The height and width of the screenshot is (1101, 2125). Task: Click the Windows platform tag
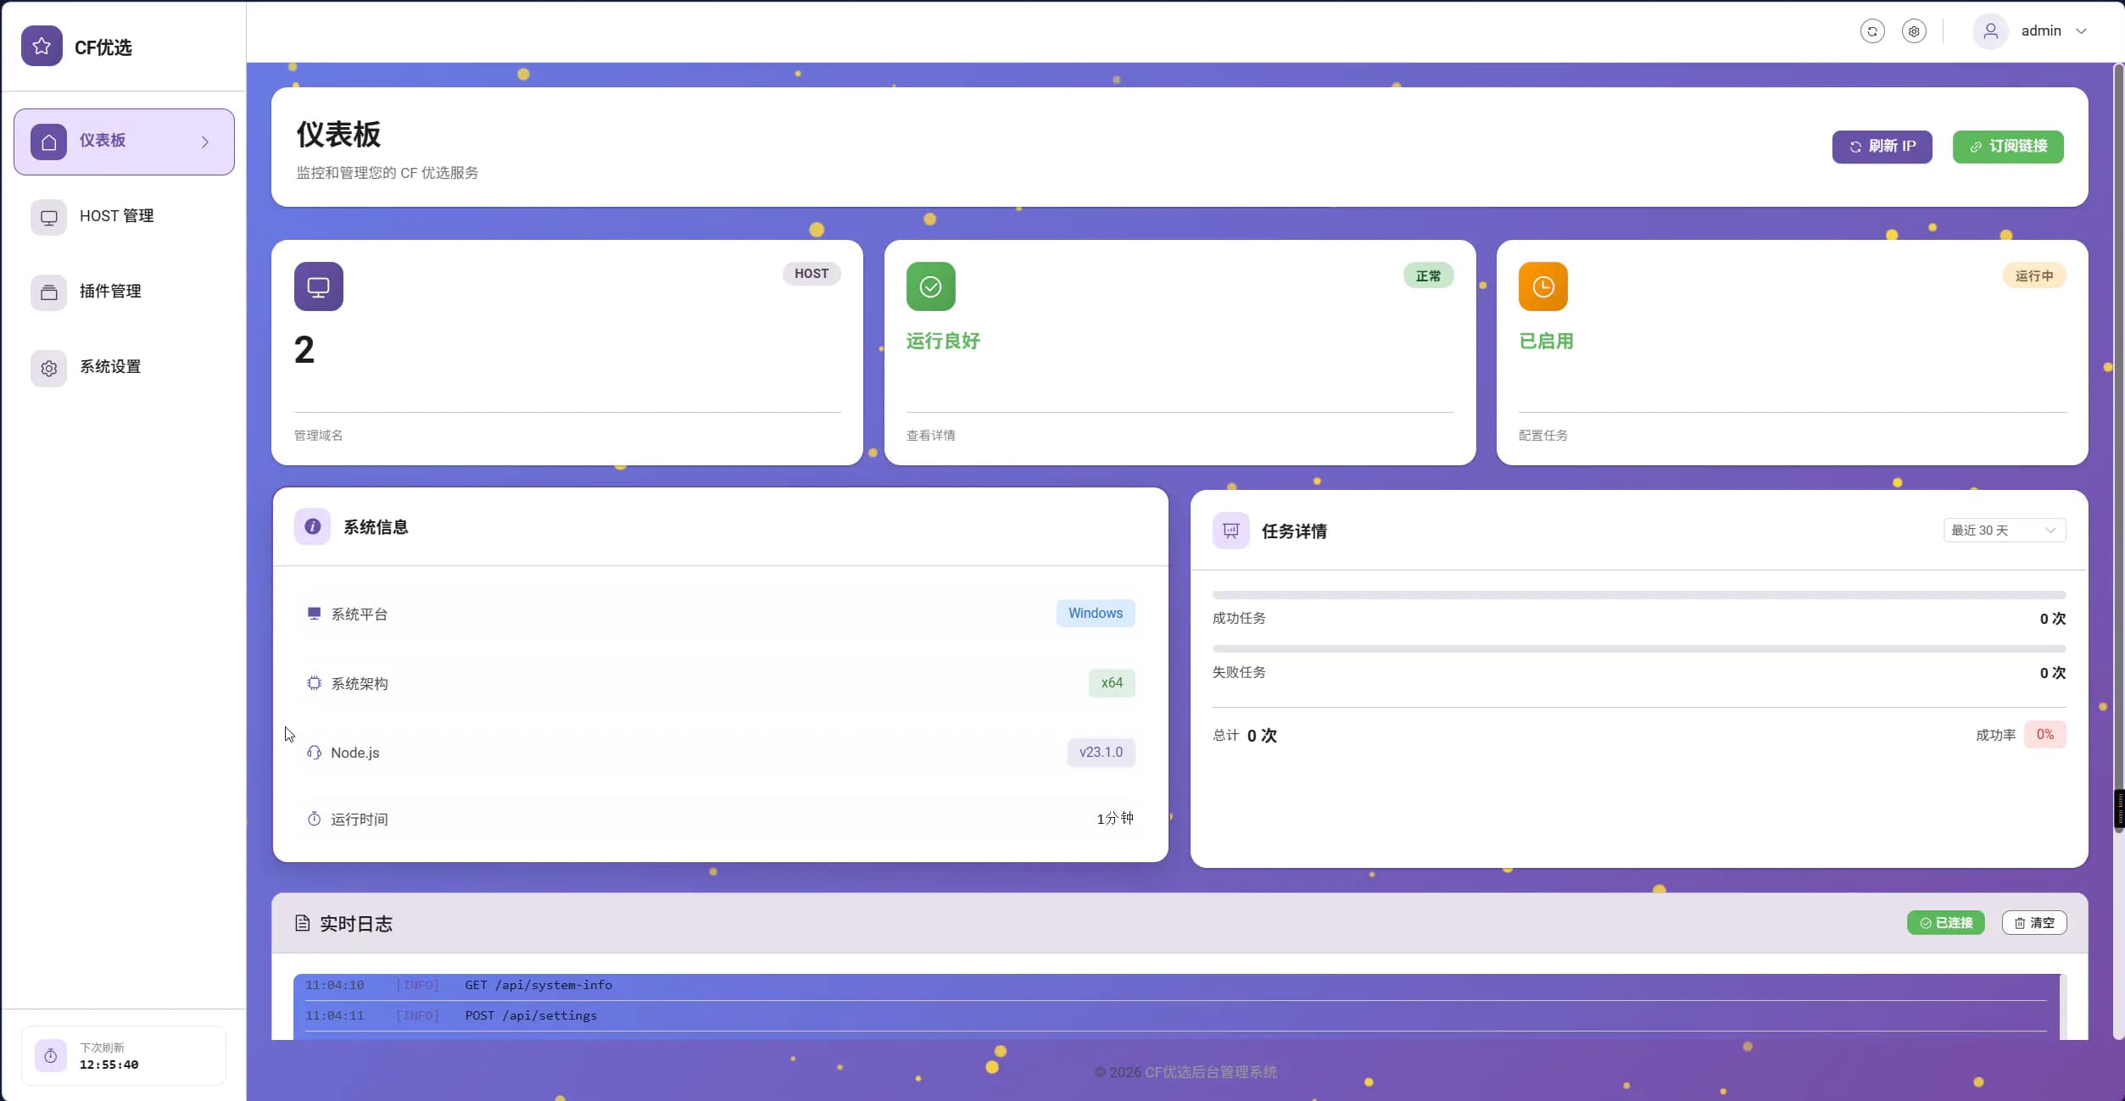[x=1095, y=613]
